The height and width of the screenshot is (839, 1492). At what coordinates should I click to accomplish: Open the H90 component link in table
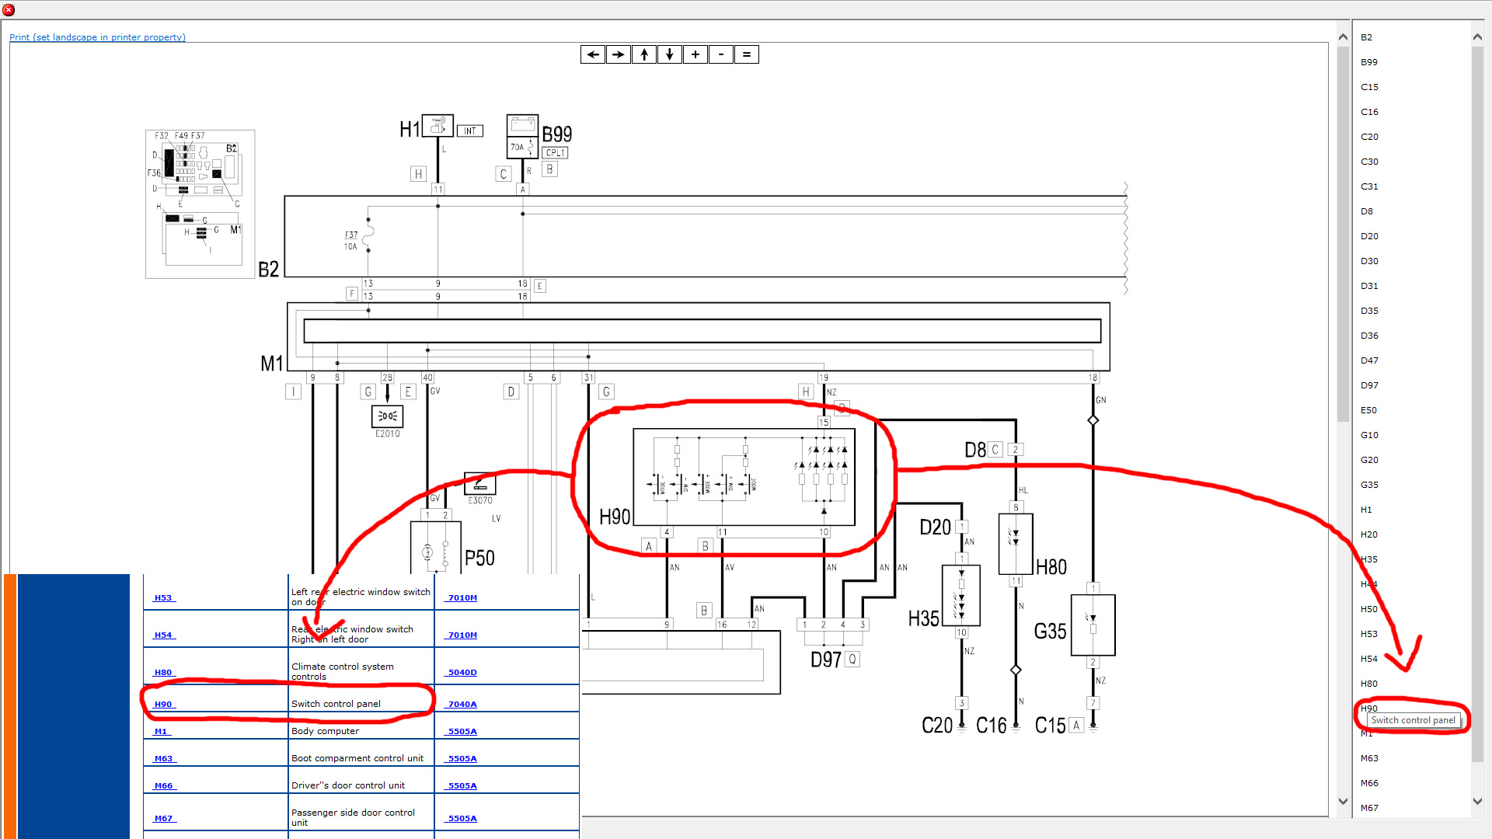click(163, 704)
